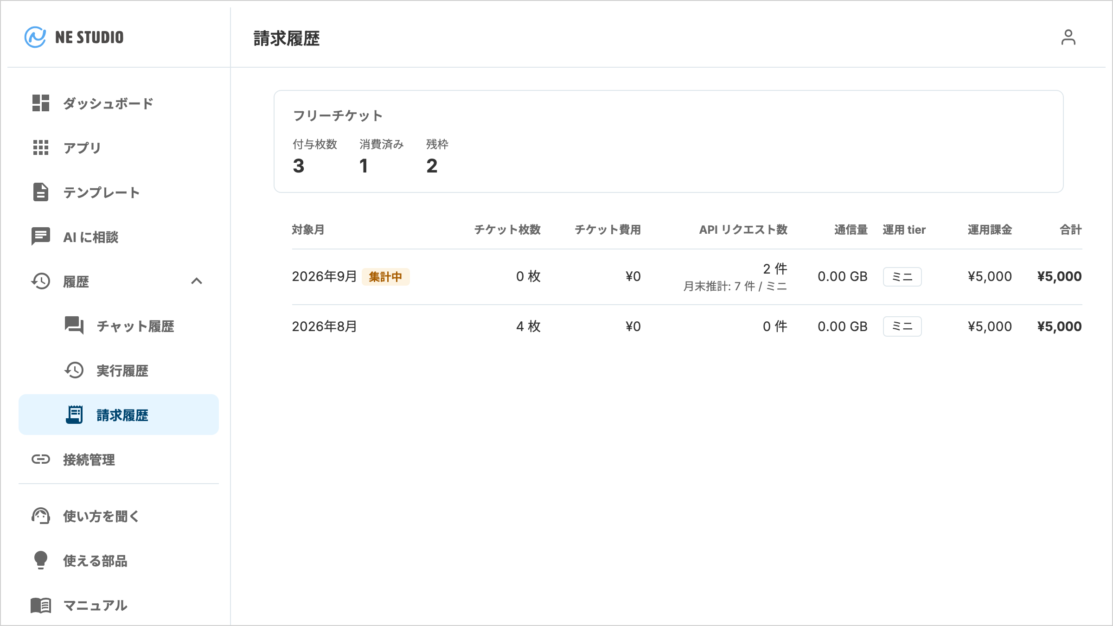1113x626 pixels.
Task: Click the ミニ tier badge in 2026年8月 row
Action: coord(902,326)
